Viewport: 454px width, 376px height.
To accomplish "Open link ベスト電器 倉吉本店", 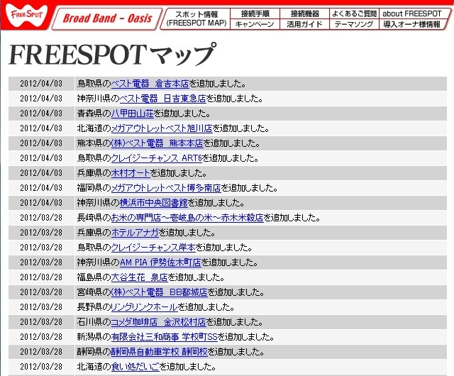I will (150, 84).
